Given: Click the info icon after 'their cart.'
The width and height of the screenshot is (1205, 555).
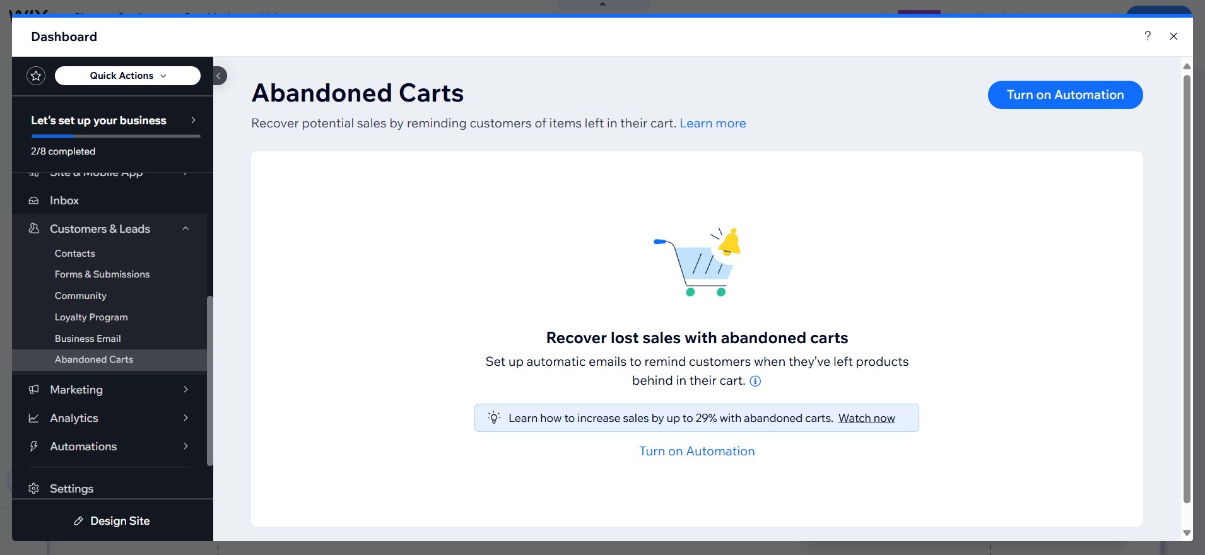Looking at the screenshot, I should point(755,381).
